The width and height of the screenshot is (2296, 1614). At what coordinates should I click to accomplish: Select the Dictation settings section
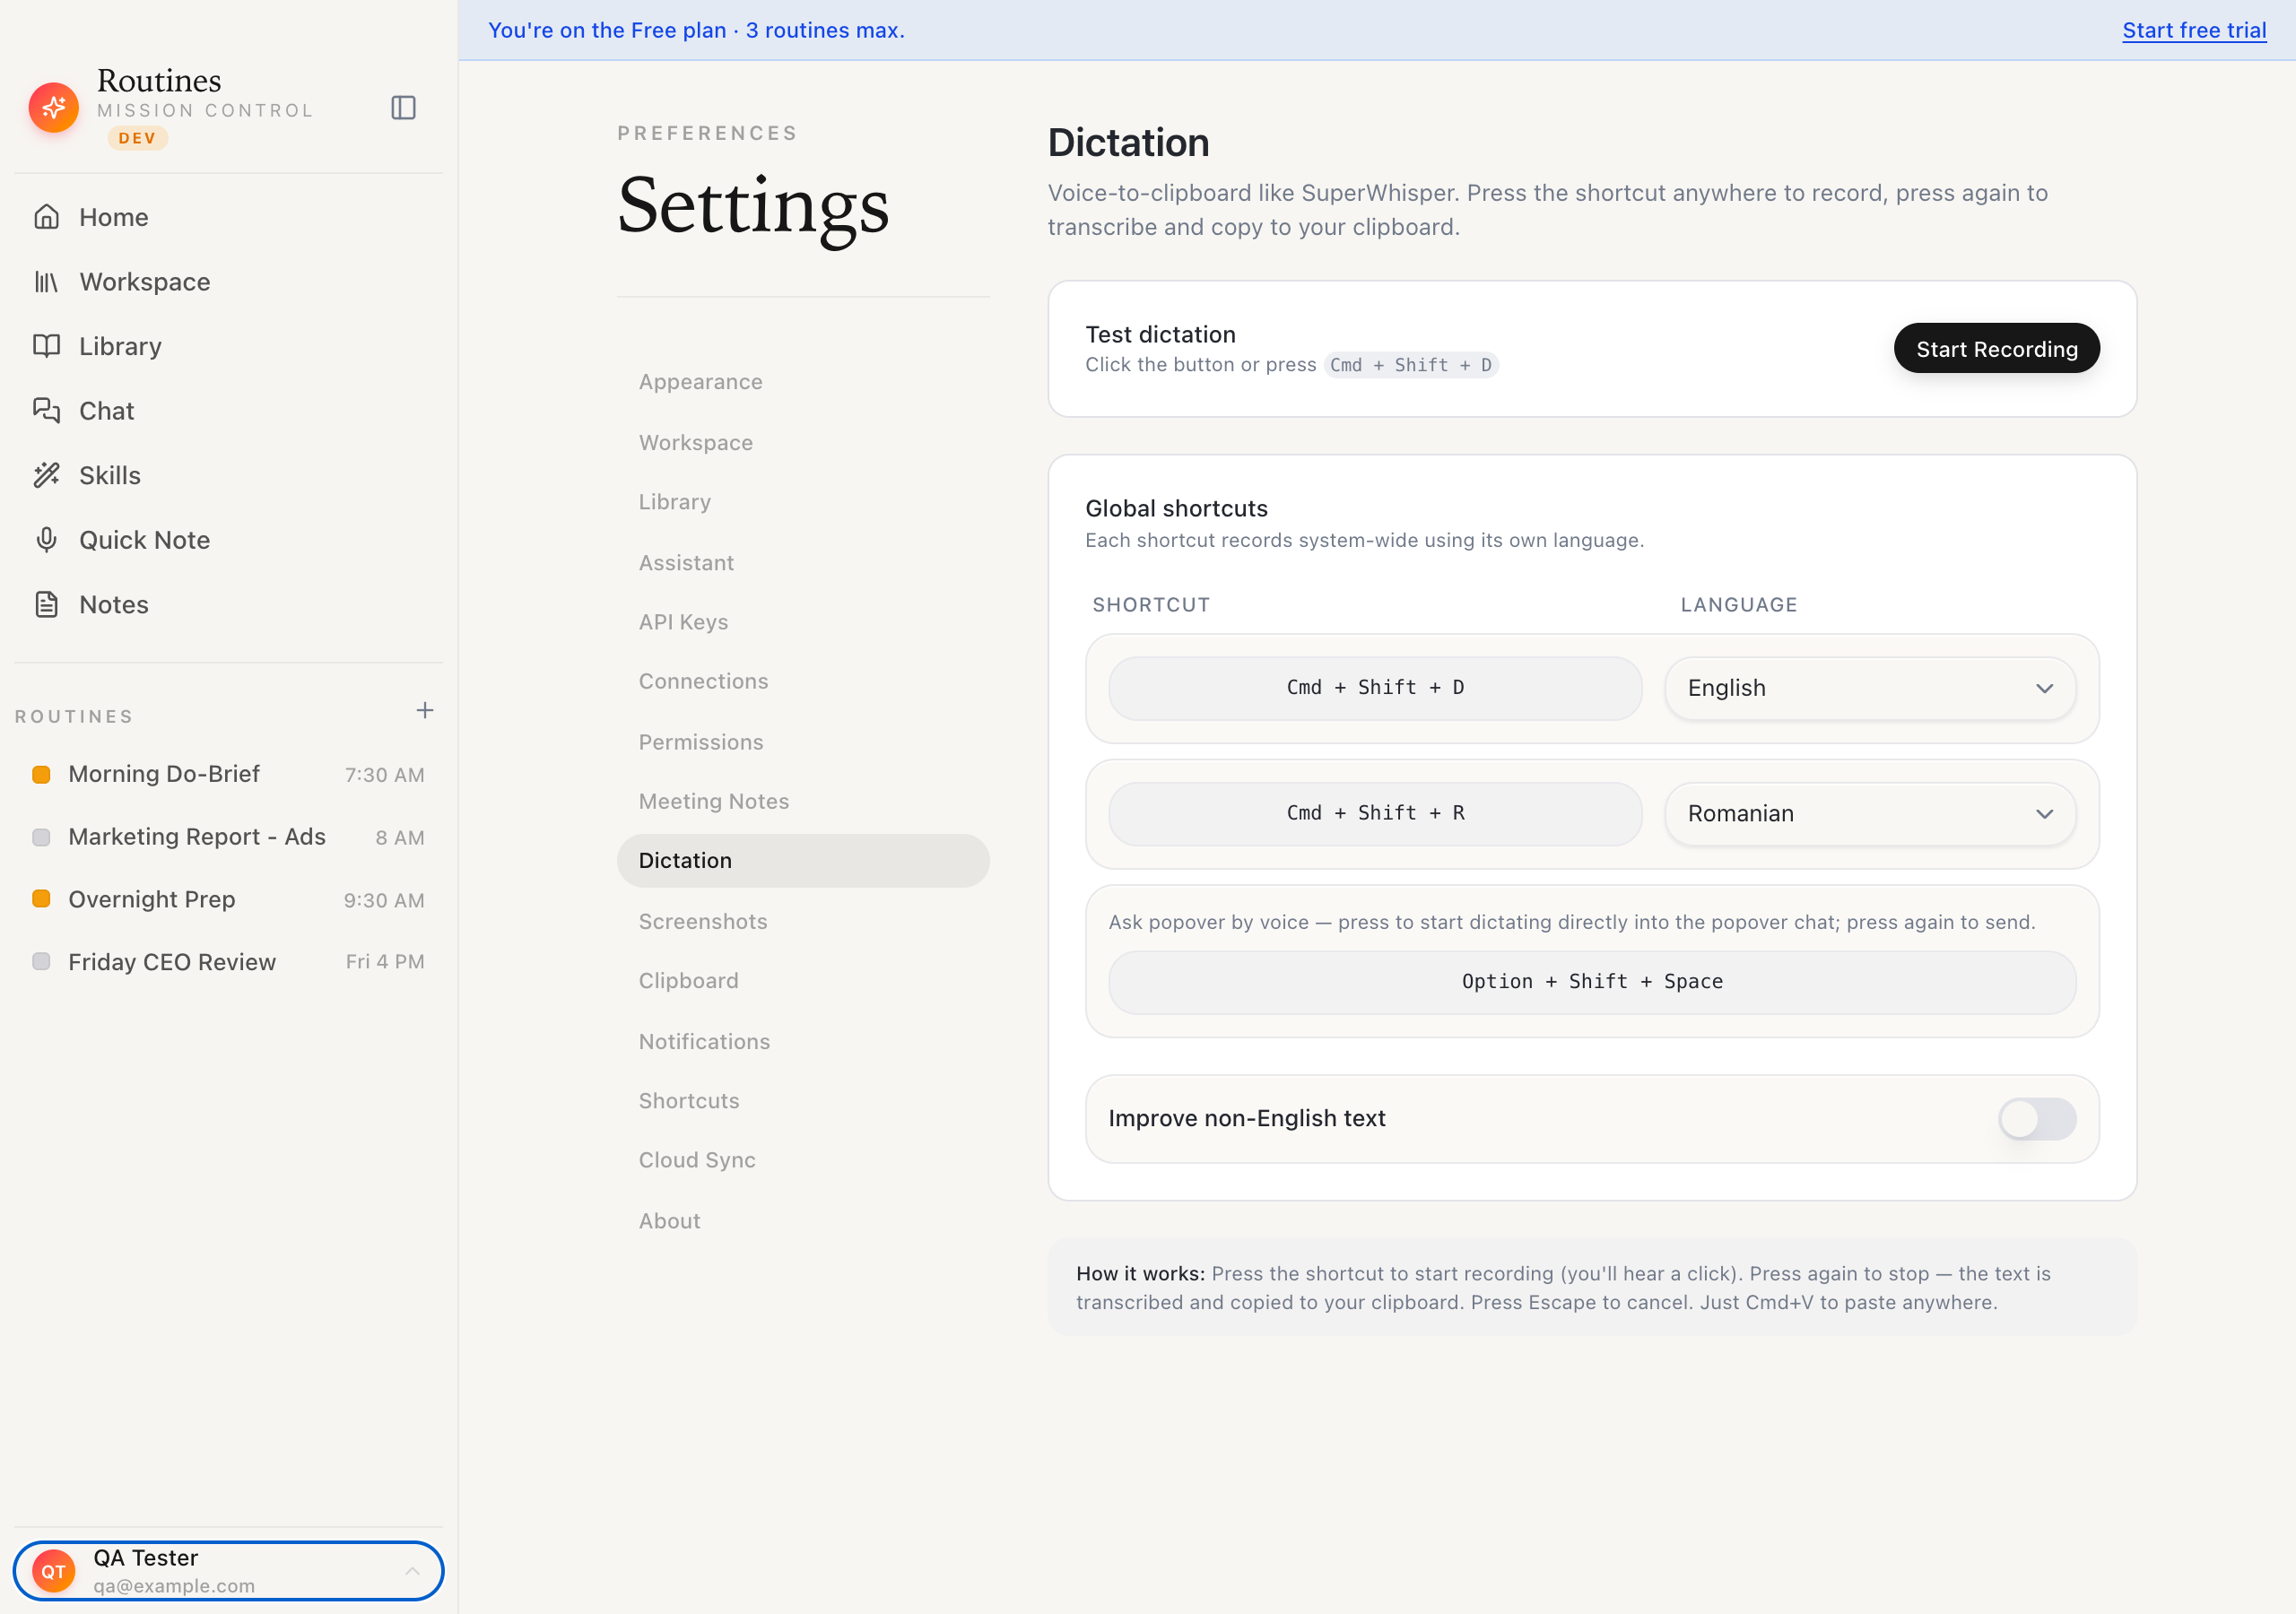coord(803,861)
